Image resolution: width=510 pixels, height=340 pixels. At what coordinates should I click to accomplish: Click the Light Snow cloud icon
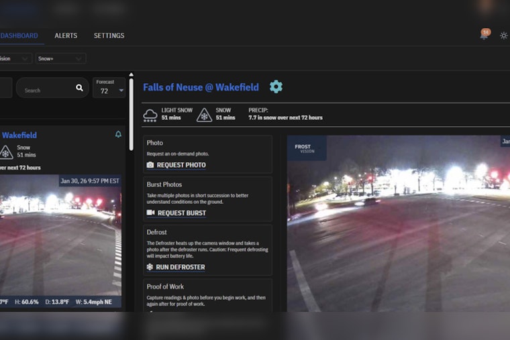click(150, 115)
